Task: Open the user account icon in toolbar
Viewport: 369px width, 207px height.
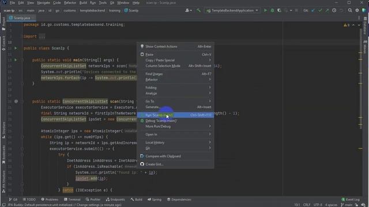Action: point(188,10)
